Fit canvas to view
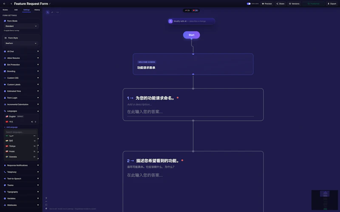Image resolution: width=340 pixels, height=212 pixels. coord(46,205)
